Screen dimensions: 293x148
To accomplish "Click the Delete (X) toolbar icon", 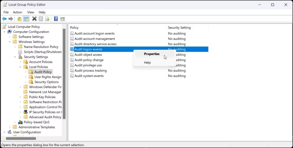I will pos(34,18).
